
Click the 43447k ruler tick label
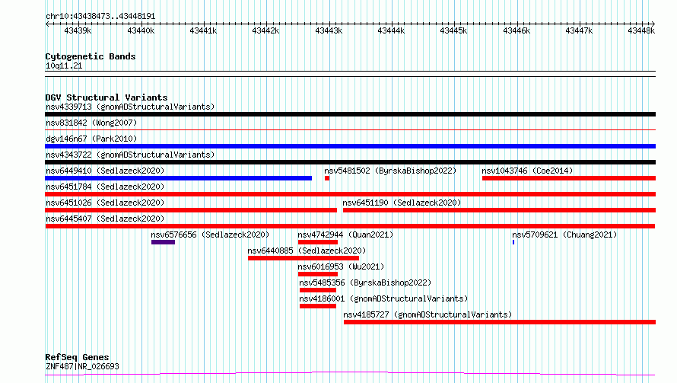(x=579, y=31)
